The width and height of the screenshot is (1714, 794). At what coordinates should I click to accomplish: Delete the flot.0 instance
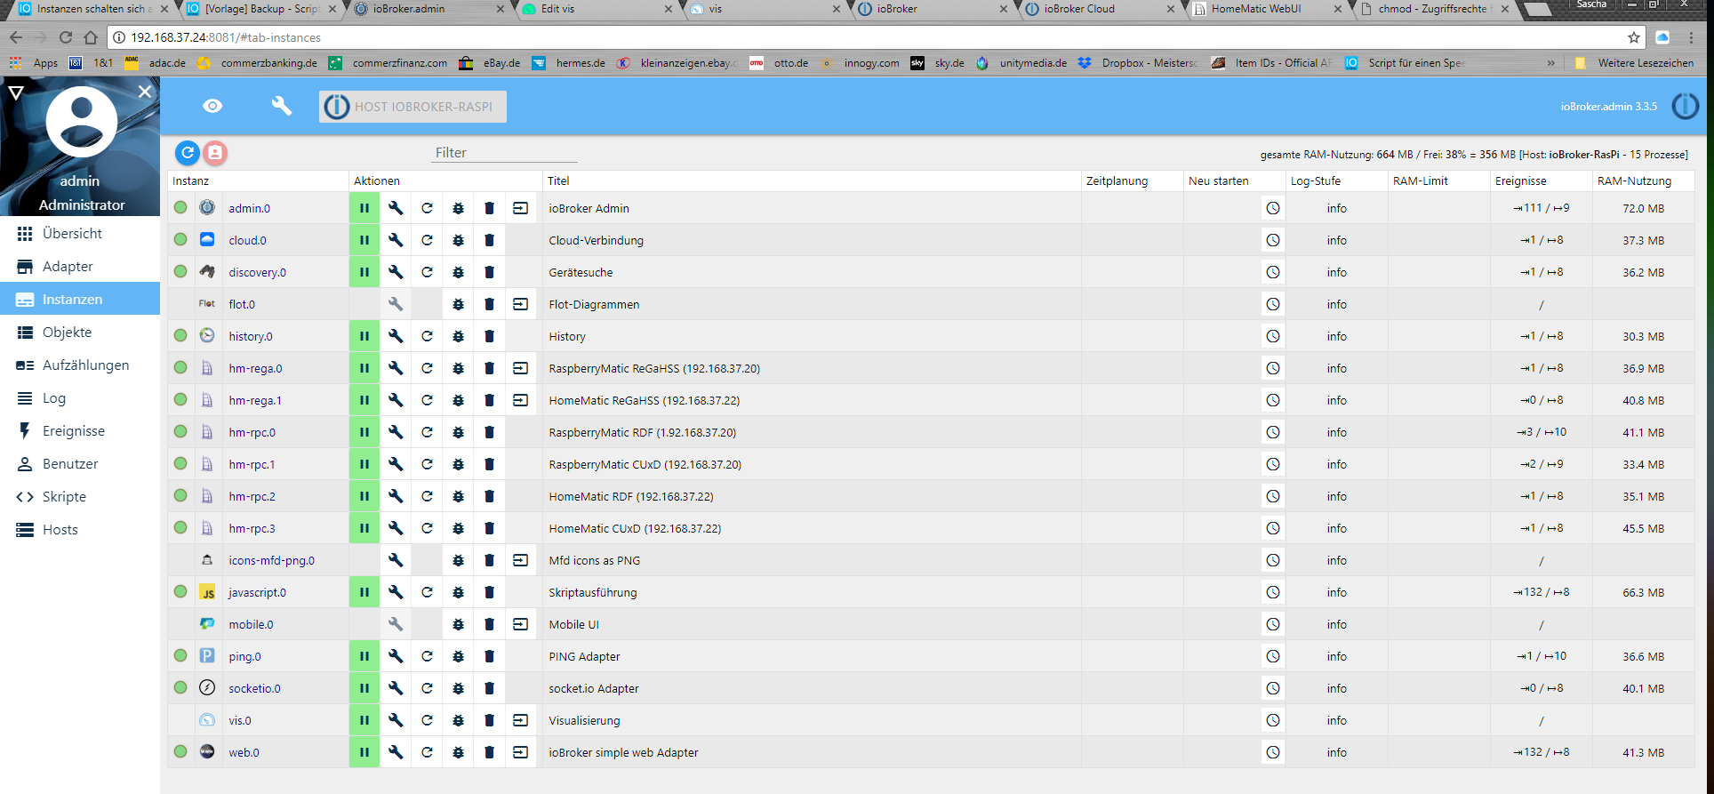pos(489,304)
